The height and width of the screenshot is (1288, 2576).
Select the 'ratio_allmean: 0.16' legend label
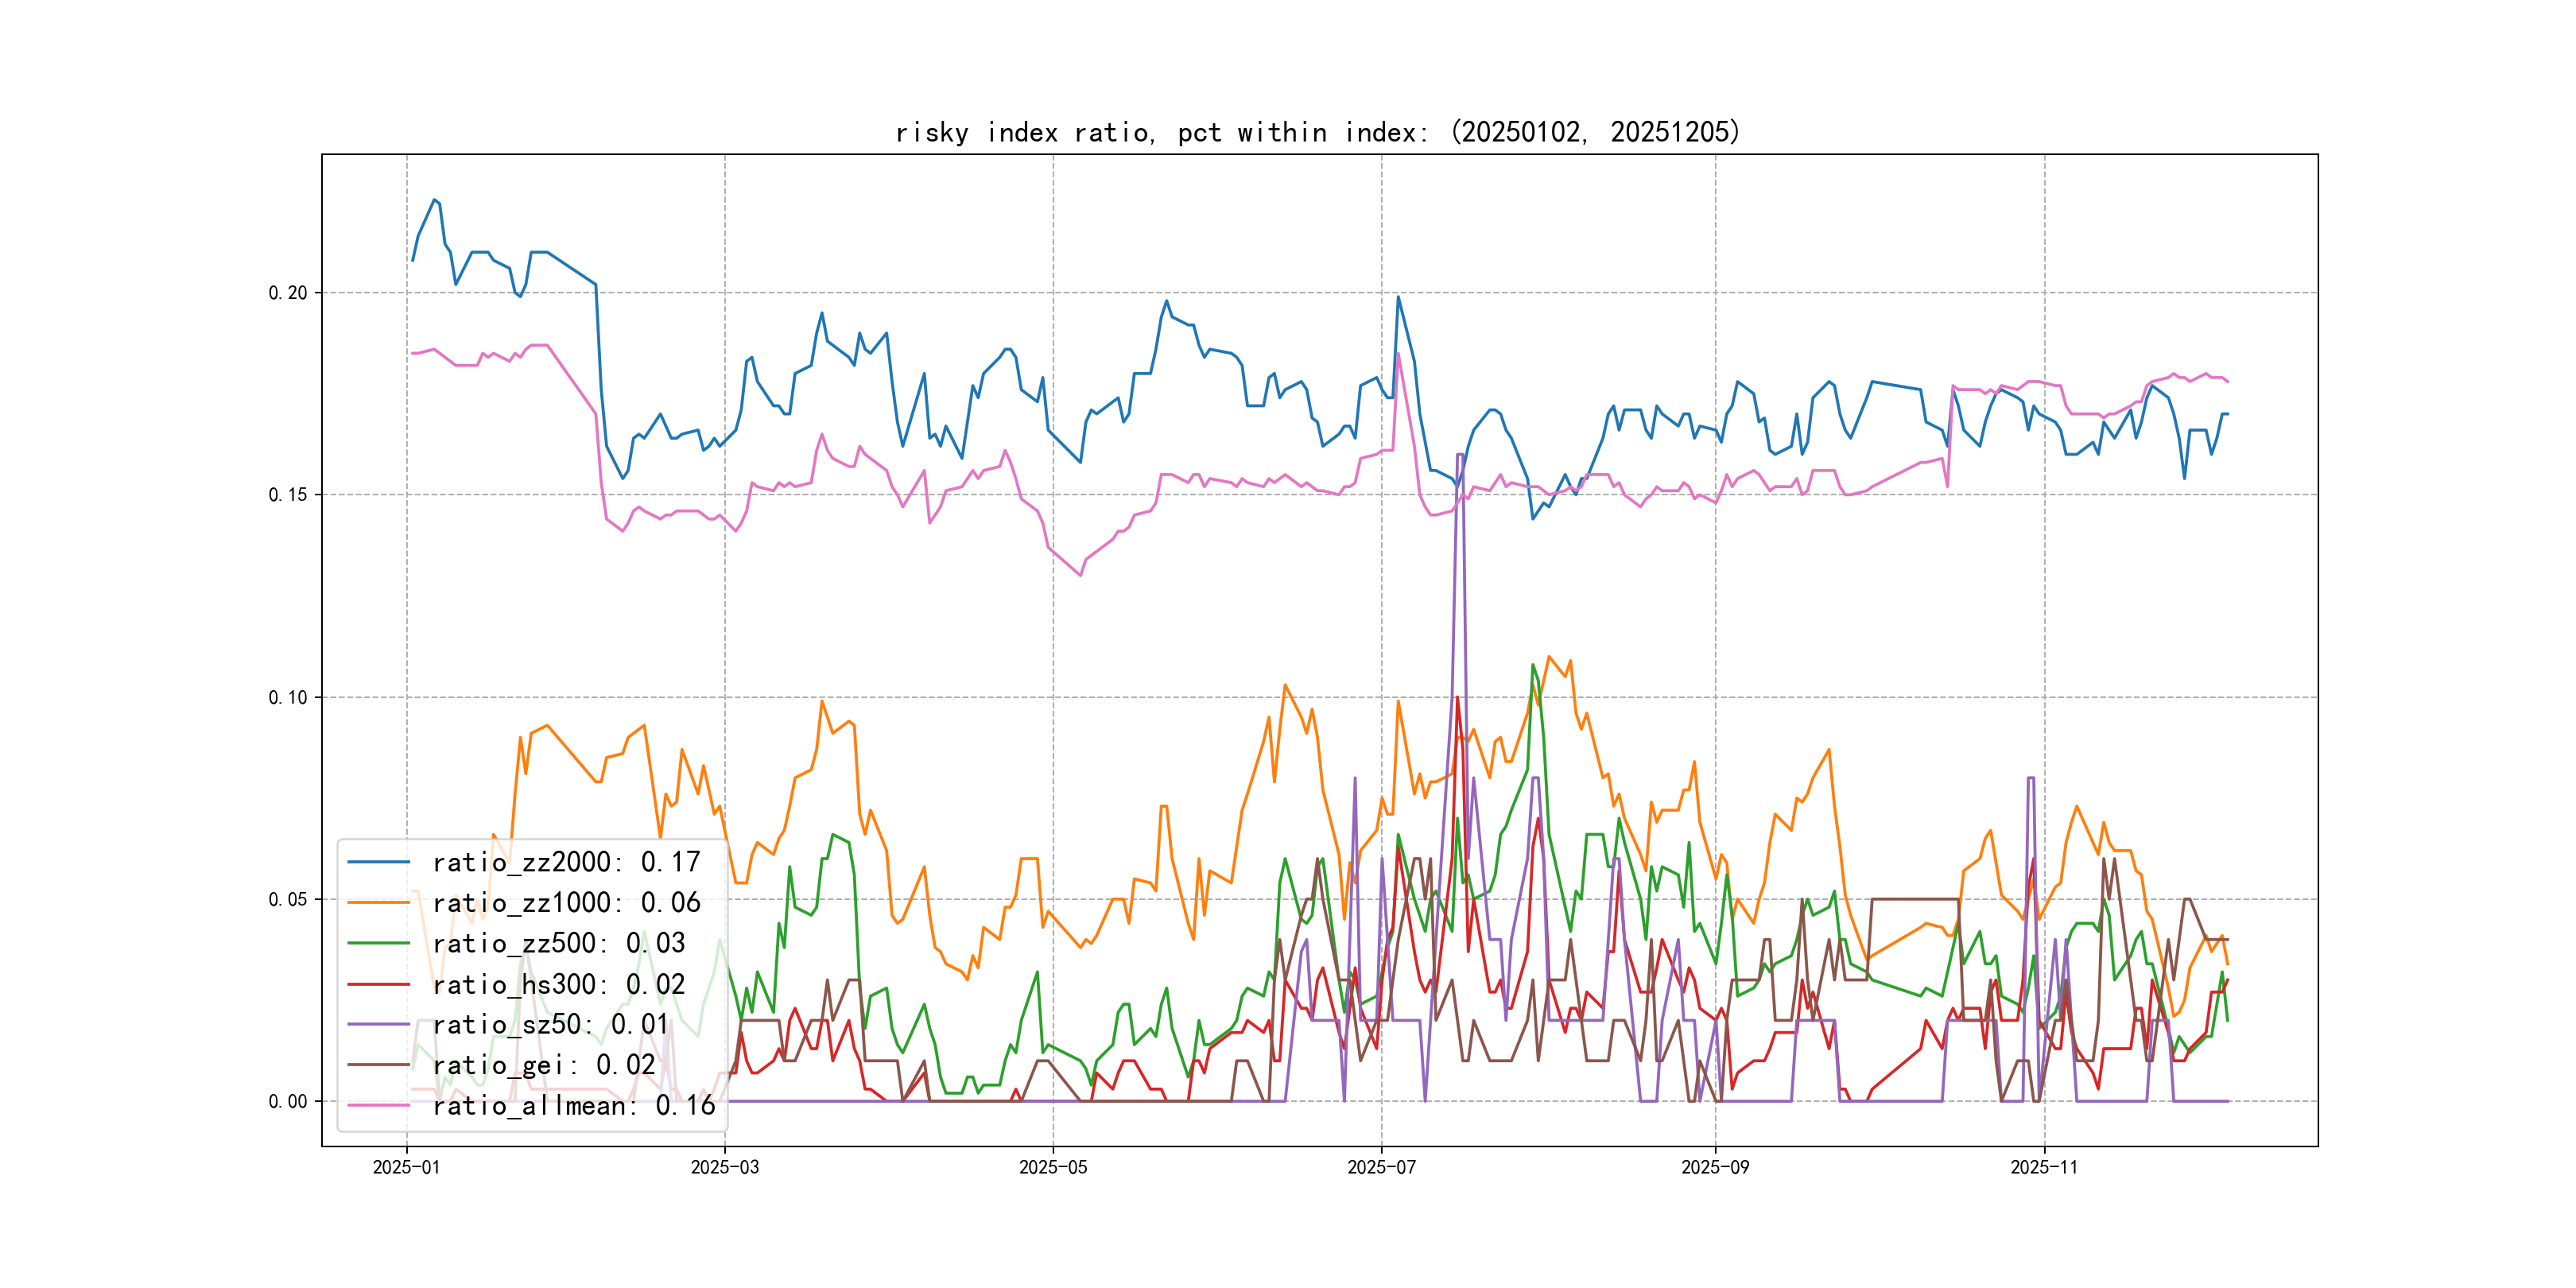[573, 1105]
